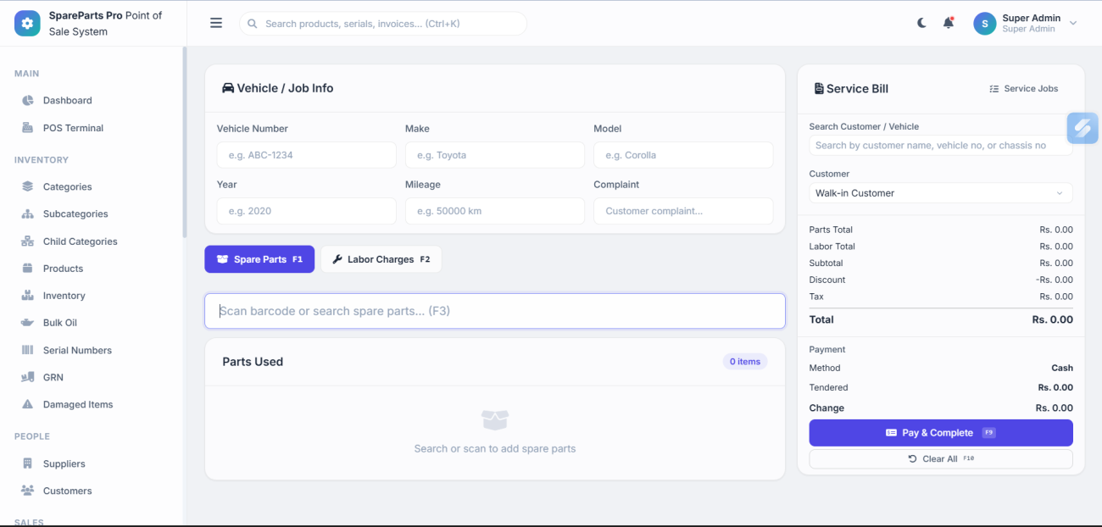
Task: Click the Cash payment method value
Action: (1062, 368)
